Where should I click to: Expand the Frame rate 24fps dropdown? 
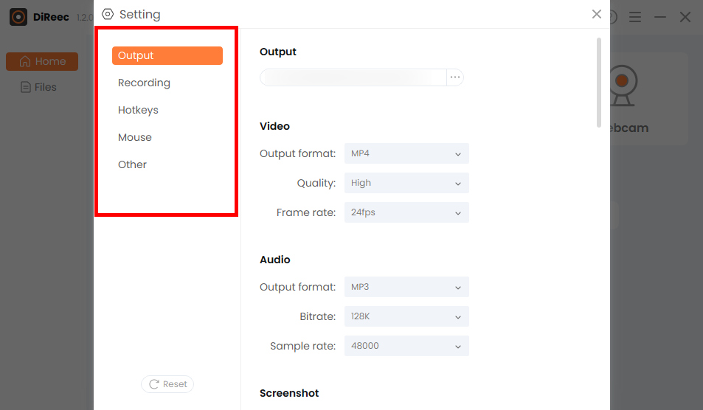[x=406, y=213]
